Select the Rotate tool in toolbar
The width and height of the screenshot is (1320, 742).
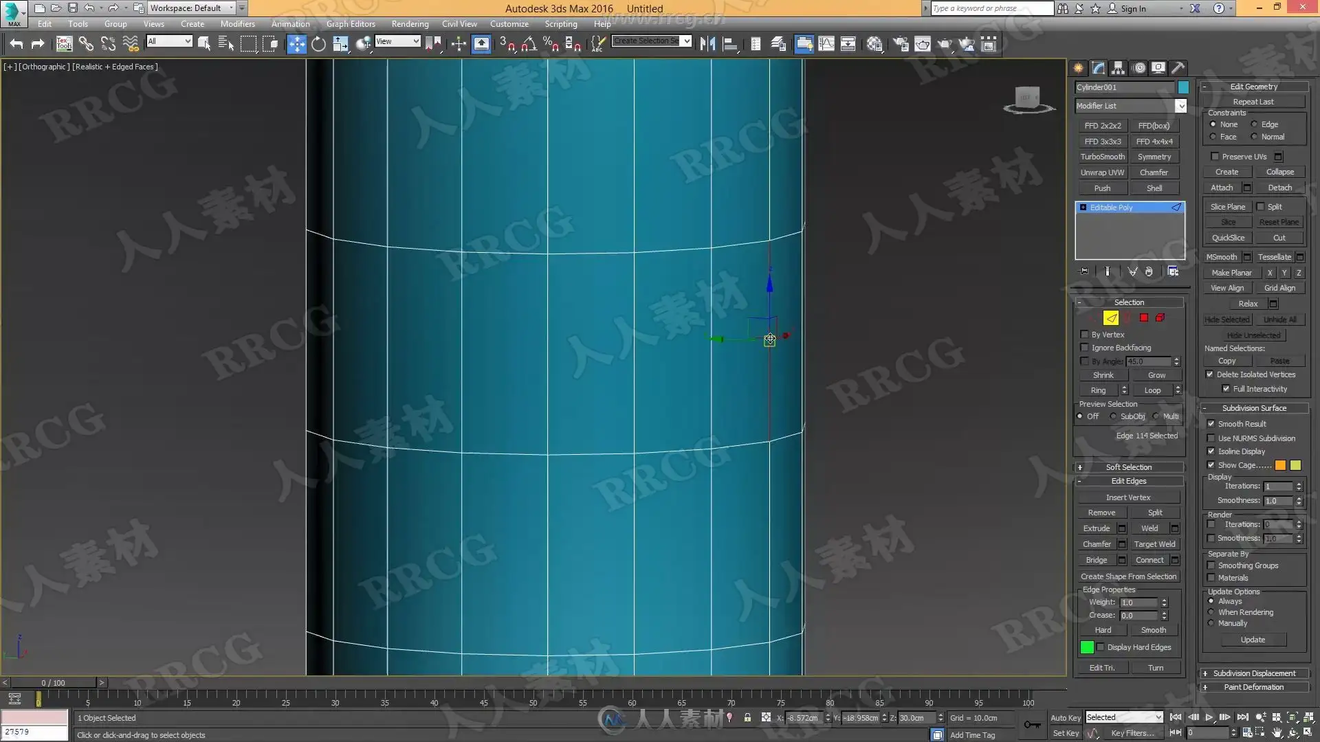[x=318, y=45]
